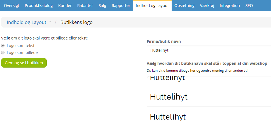Click the Firma/butik navn label
The height and width of the screenshot is (124, 271).
tap(164, 41)
